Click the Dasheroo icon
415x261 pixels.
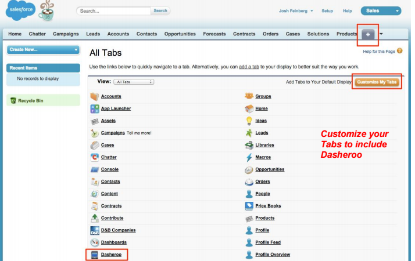[95, 255]
